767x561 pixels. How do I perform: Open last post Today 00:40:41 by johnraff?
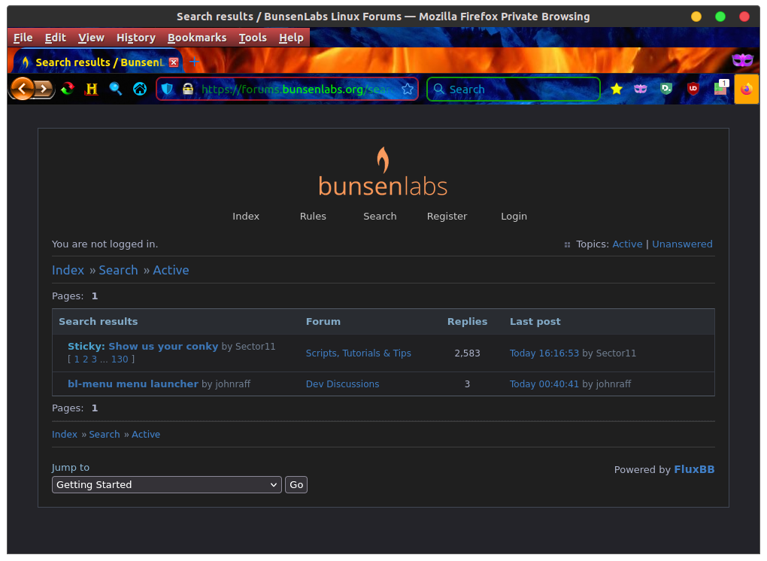click(x=544, y=384)
